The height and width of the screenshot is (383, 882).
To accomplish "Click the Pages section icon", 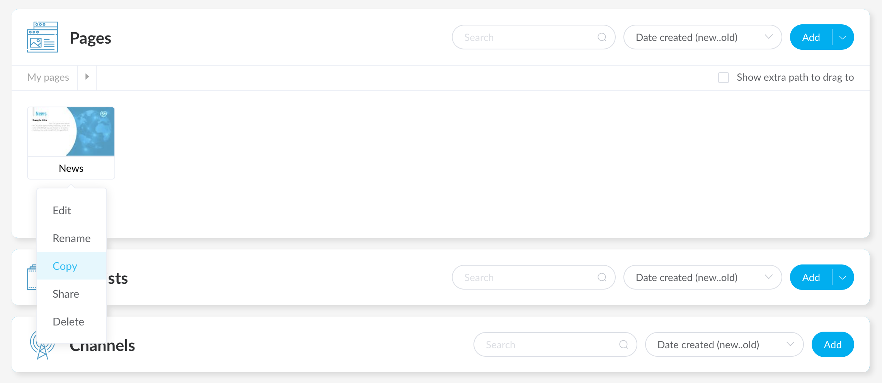I will click(x=43, y=37).
